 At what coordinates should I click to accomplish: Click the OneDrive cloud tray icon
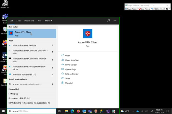[138, 111]
